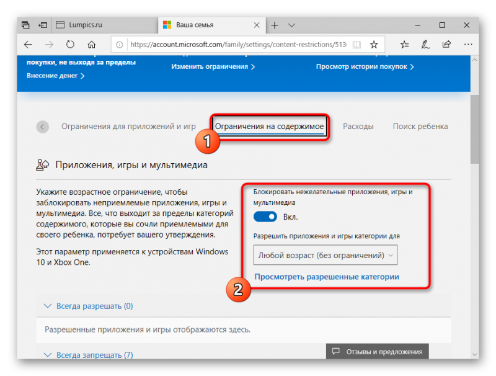The height and width of the screenshot is (376, 496).
Task: Click the scrollbar down arrow
Action: [x=474, y=354]
